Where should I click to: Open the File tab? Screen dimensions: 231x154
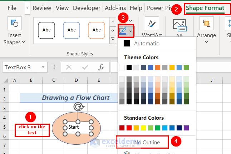tap(12, 8)
